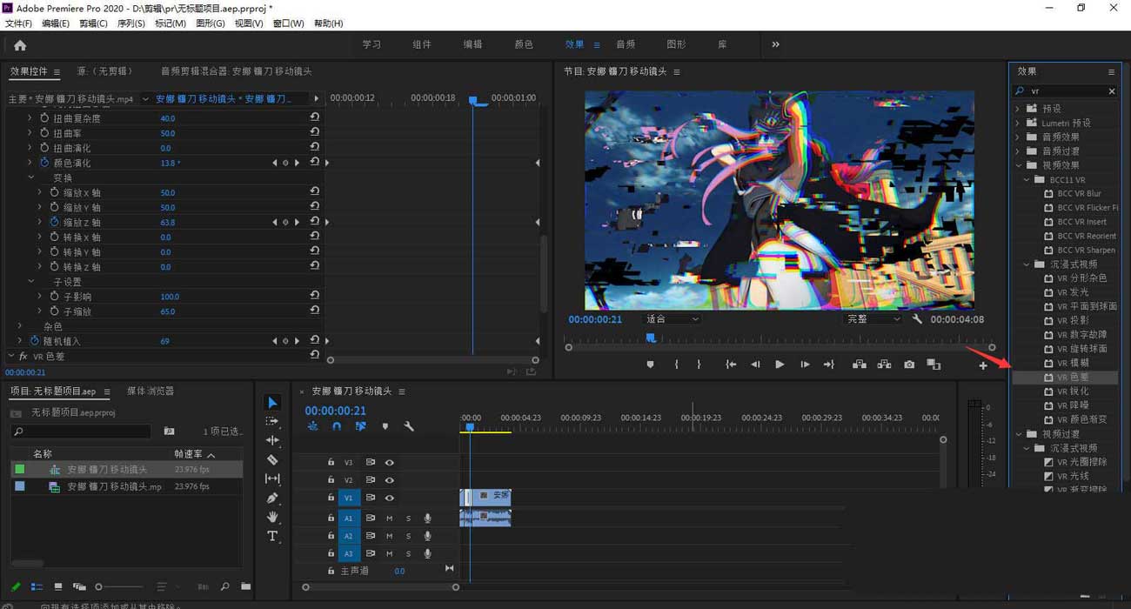Hide the V1 track output eye
1131x609 pixels.
(389, 498)
